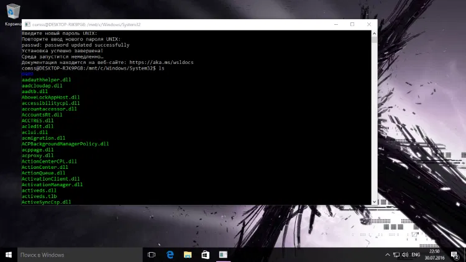Click the scroll up arrow in terminal
This screenshot has height=262, width=466.
tap(374, 34)
